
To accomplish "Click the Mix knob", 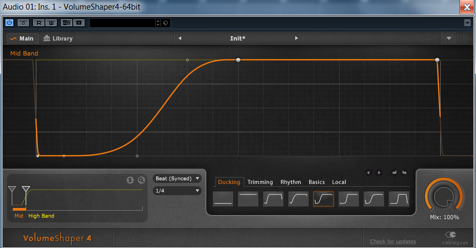I will click(x=444, y=196).
